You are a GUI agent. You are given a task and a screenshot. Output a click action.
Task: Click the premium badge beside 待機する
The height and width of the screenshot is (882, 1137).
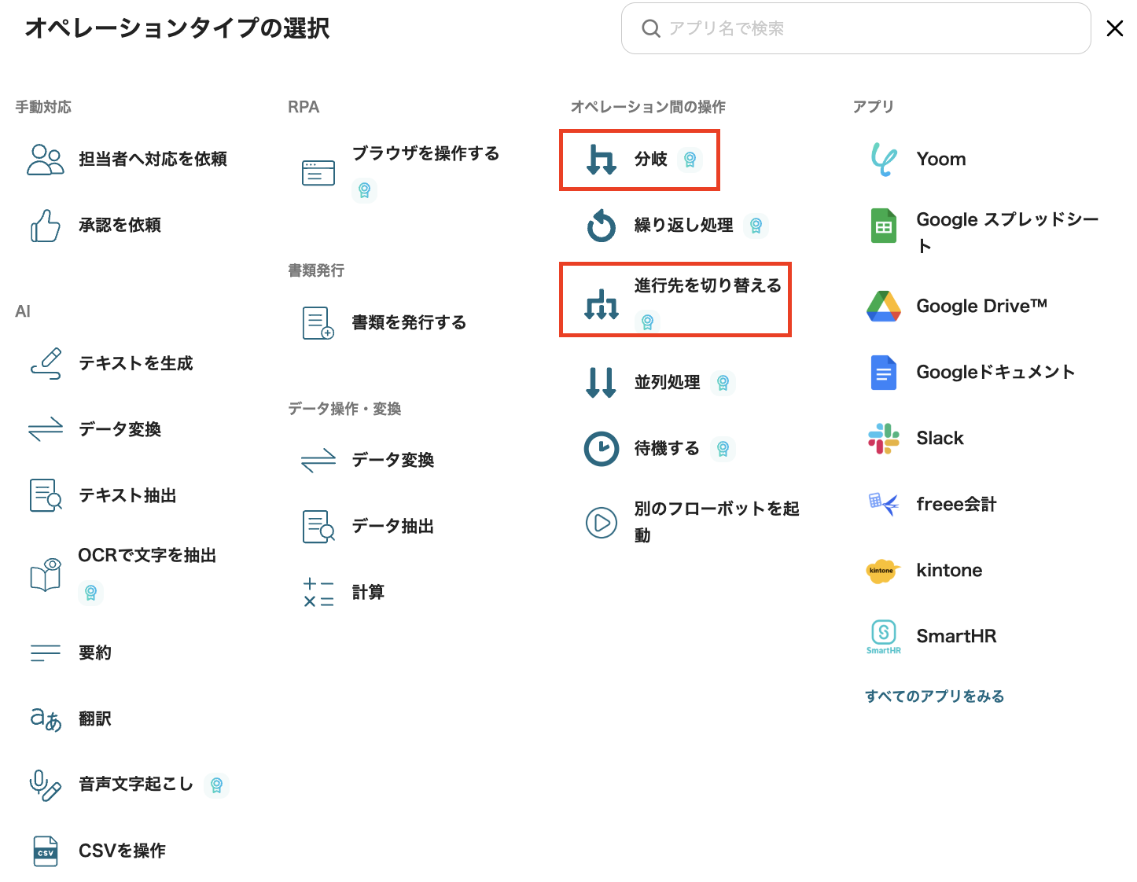[x=723, y=449]
